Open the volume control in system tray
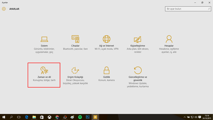 [x=196, y=117]
